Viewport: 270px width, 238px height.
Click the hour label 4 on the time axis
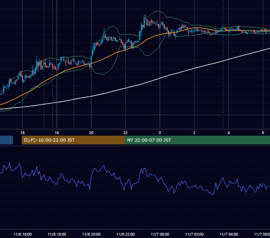[x=229, y=133]
